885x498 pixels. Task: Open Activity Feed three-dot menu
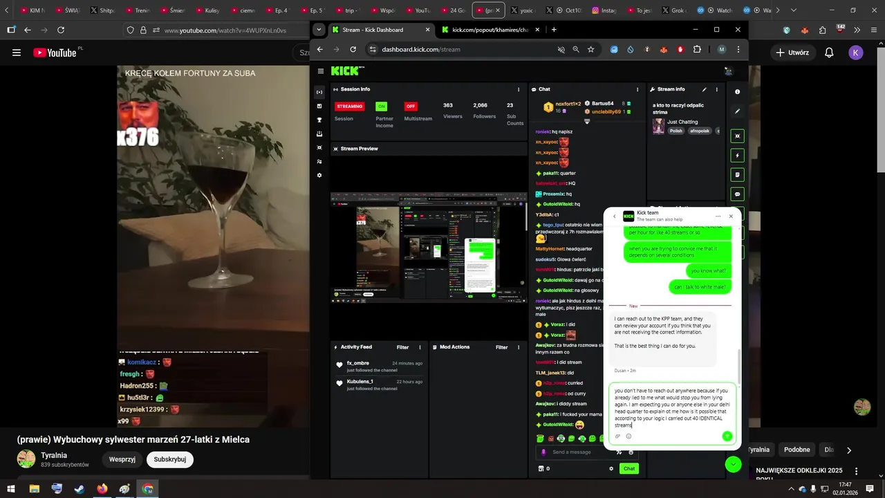pos(420,347)
